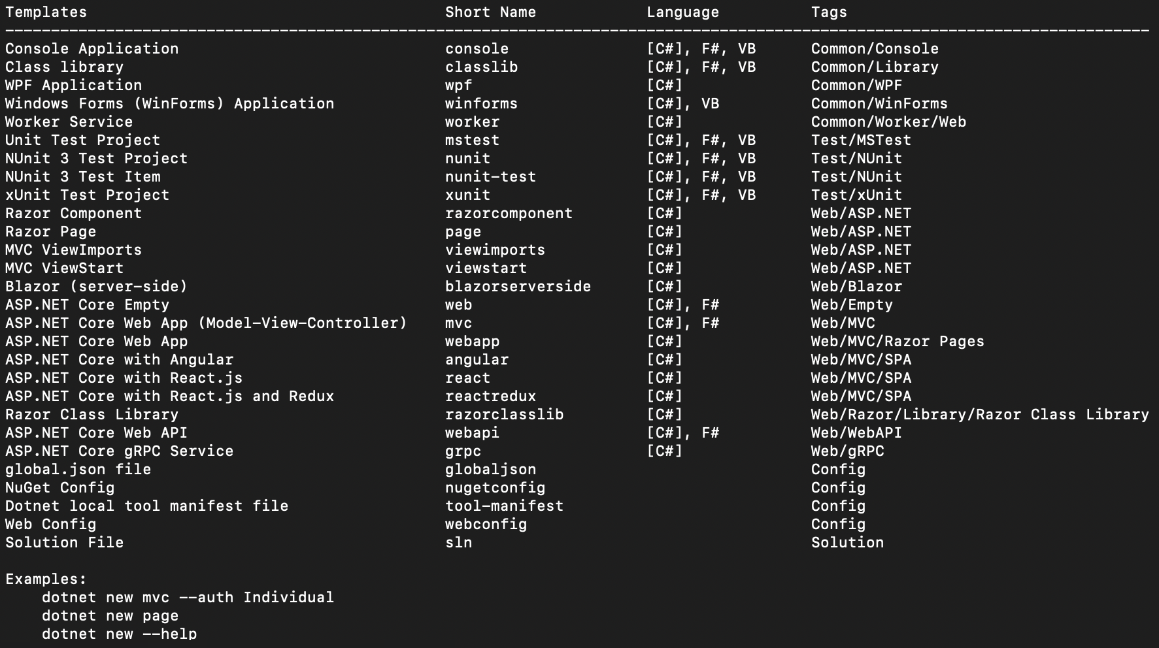Click the 'Short Name' column header
The height and width of the screenshot is (648, 1159).
(490, 12)
